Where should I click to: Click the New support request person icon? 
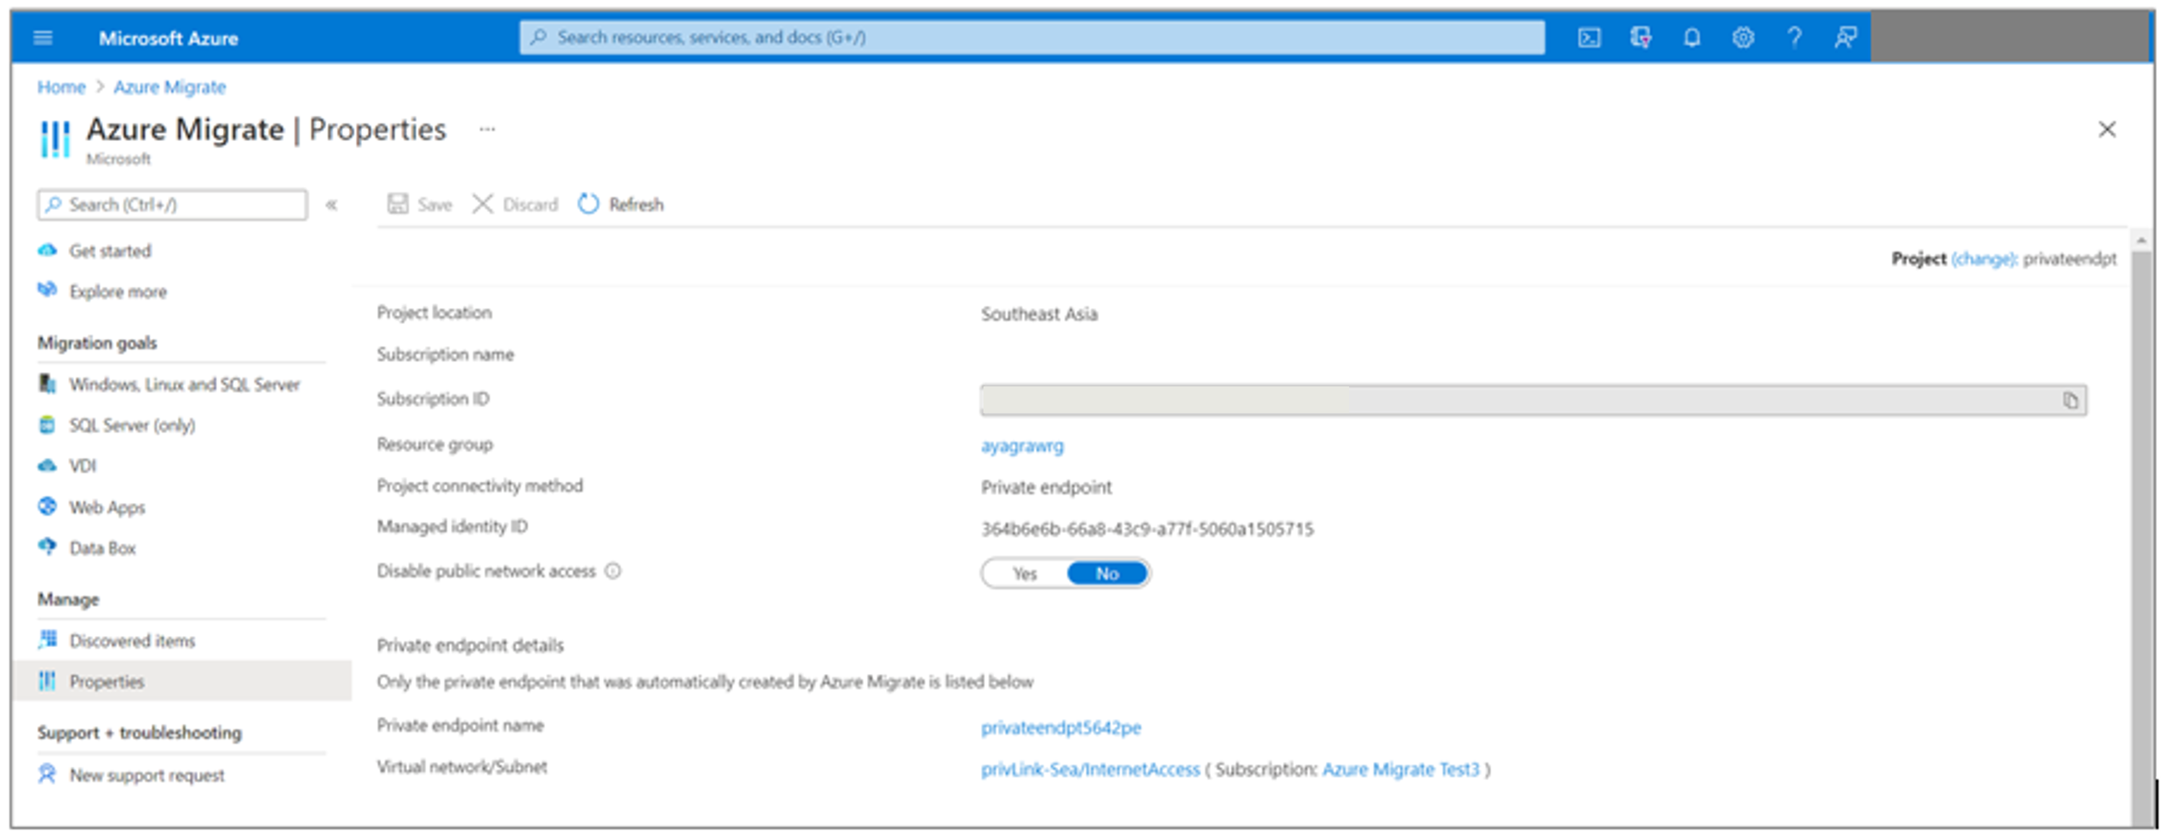point(47,774)
